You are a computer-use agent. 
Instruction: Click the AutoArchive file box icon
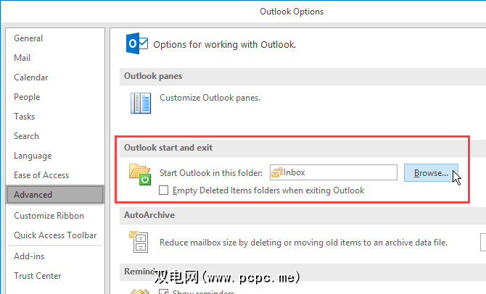[x=139, y=241]
